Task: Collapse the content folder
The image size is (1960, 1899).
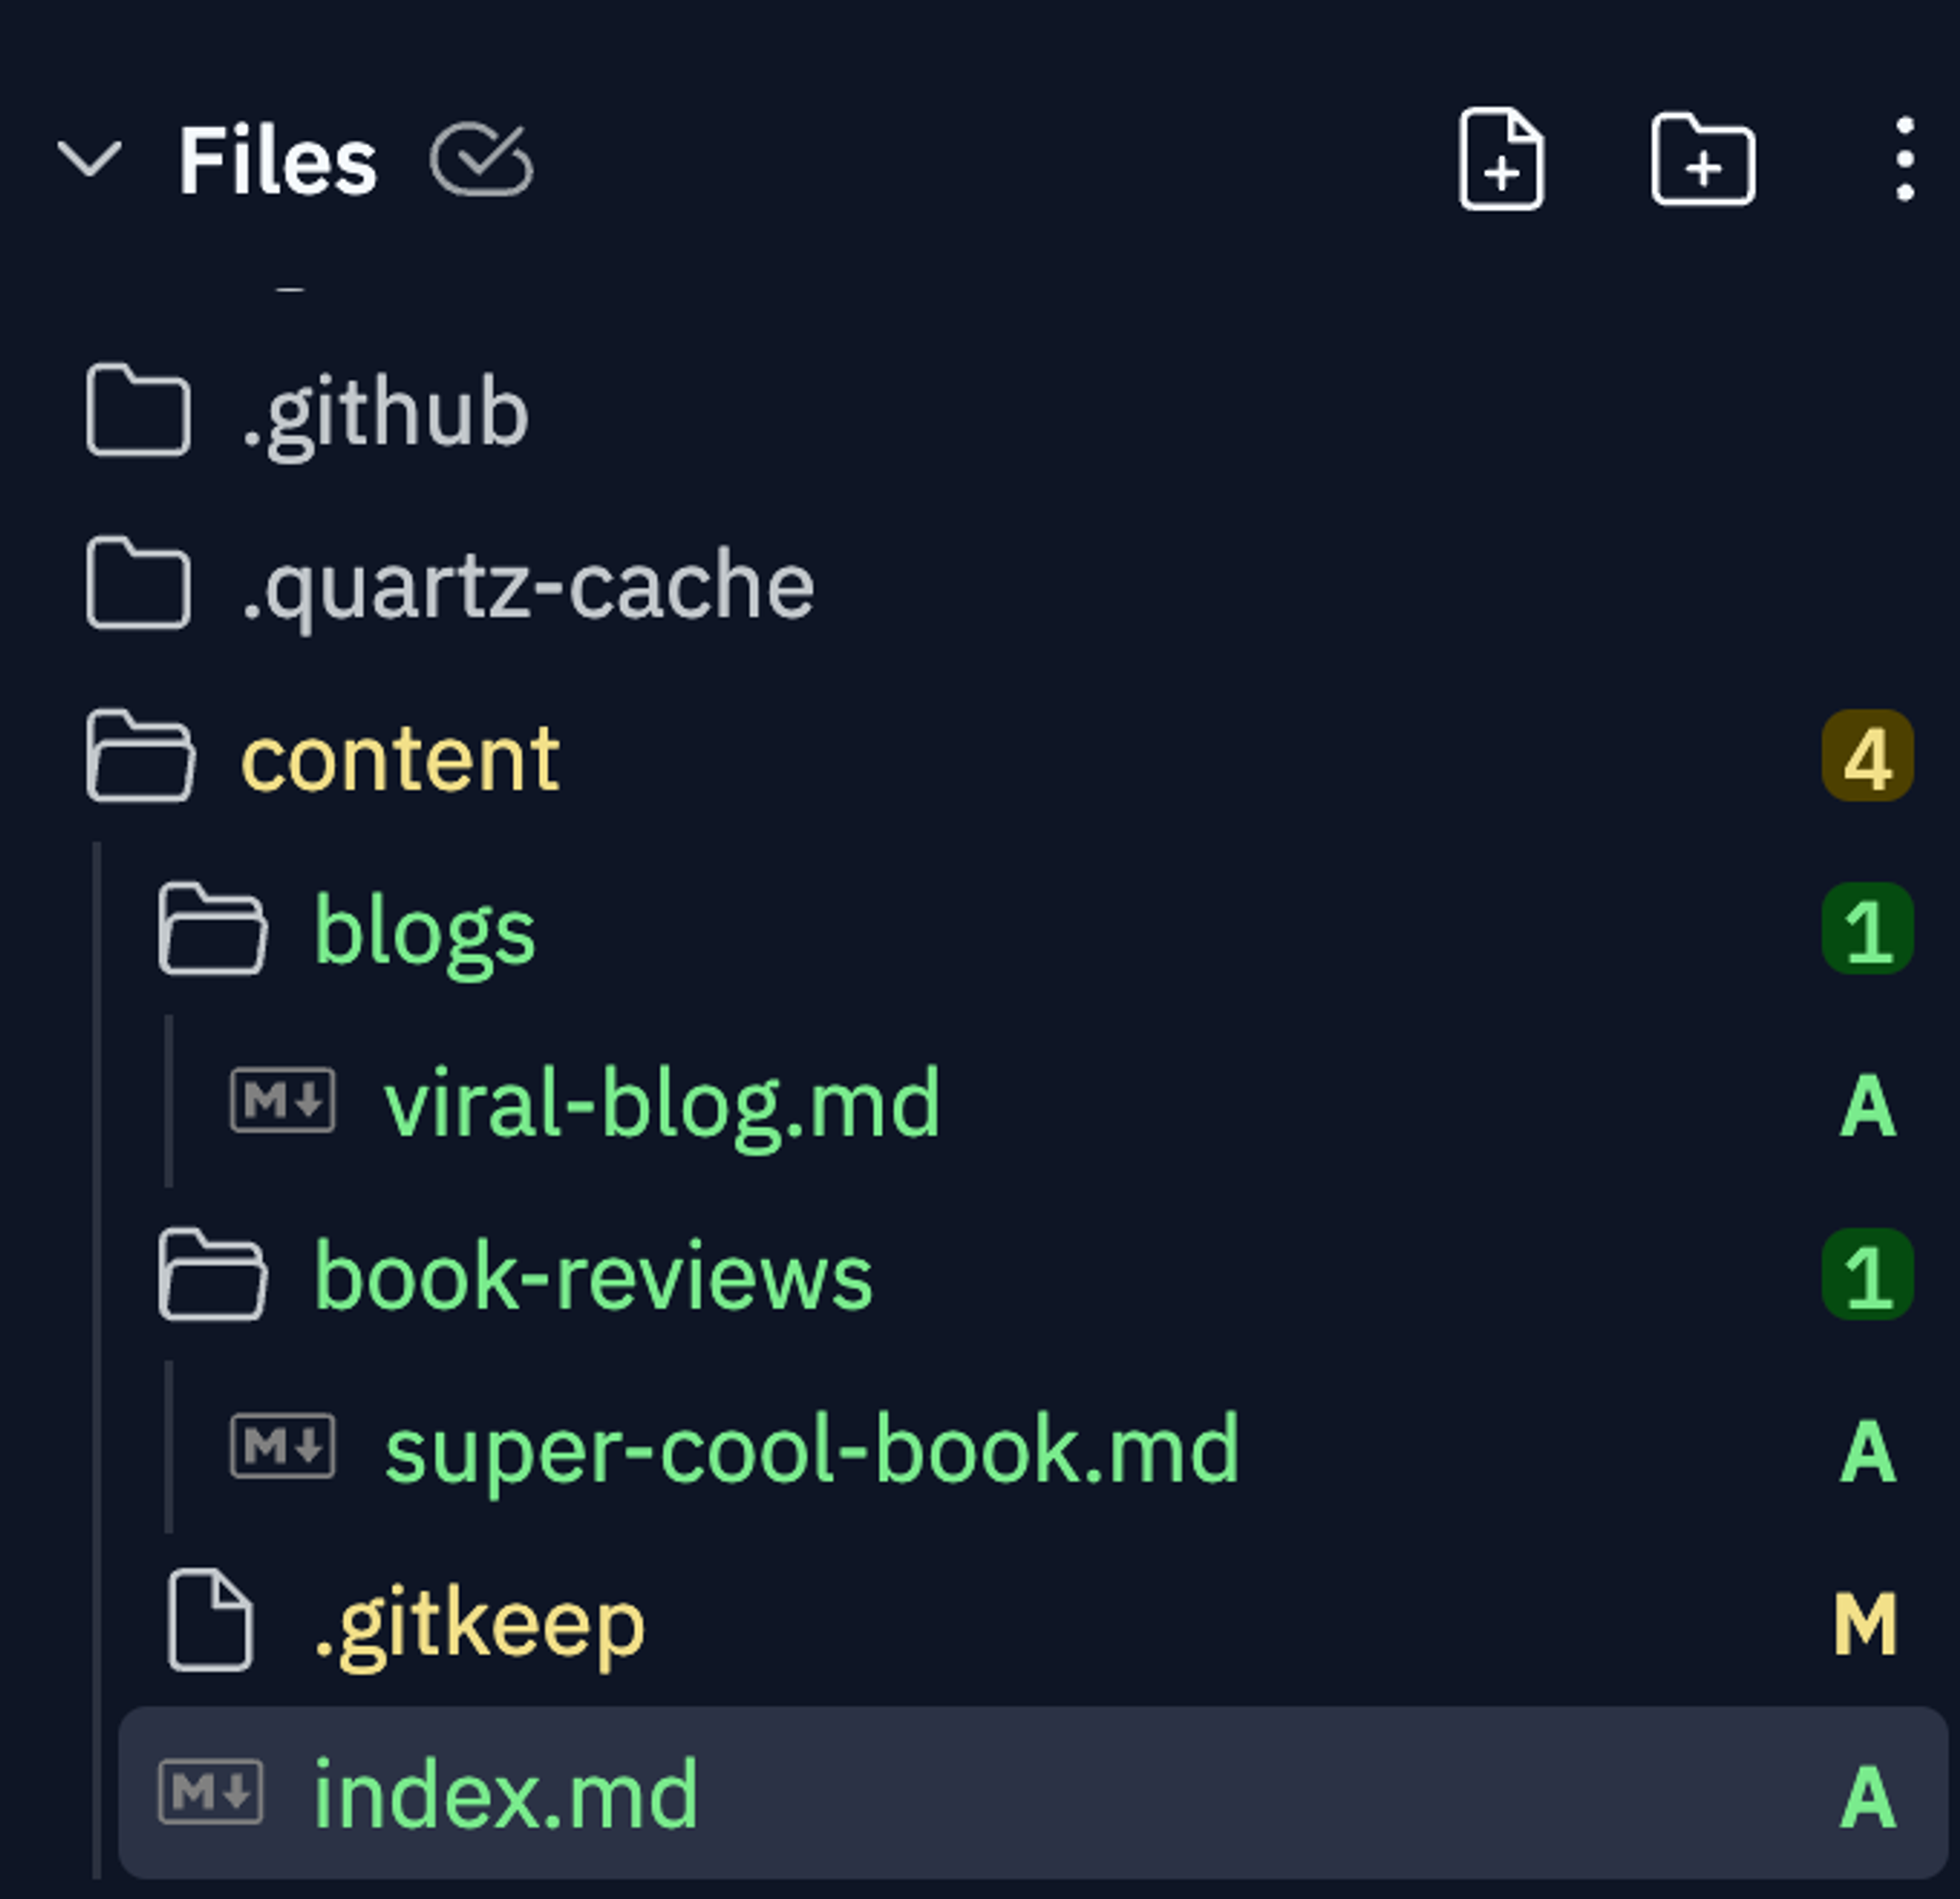Action: pos(400,758)
